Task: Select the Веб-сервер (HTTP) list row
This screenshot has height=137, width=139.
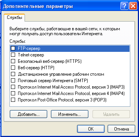Action: pos(70,68)
